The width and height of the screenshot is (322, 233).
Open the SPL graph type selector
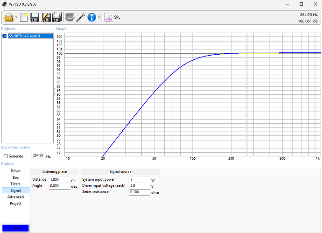112,18
